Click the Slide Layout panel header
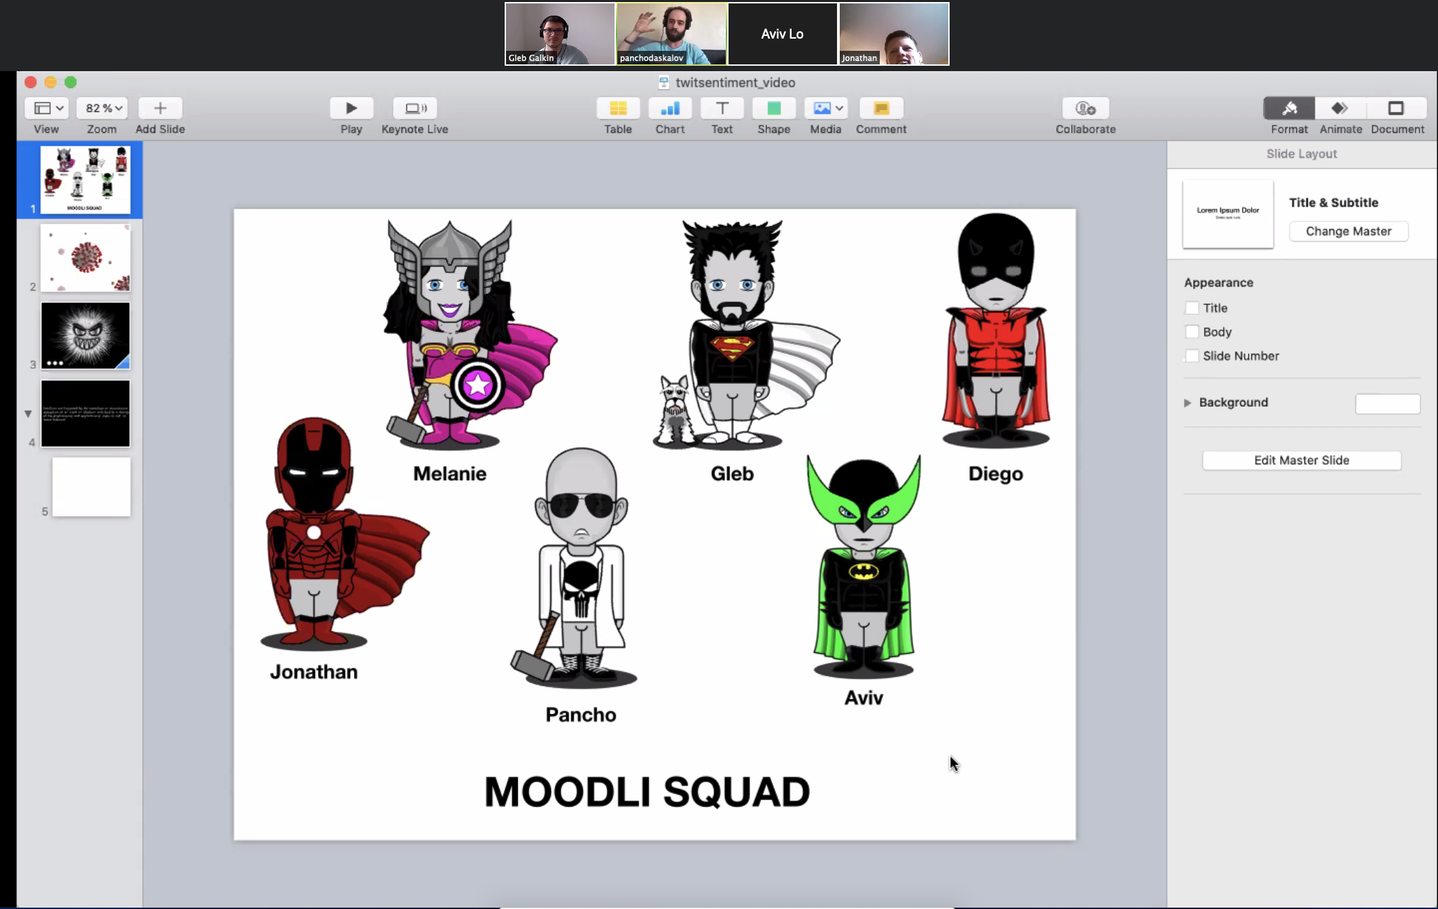This screenshot has height=909, width=1438. point(1302,154)
